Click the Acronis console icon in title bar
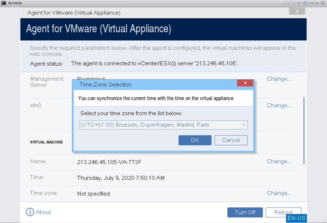 [4, 3]
